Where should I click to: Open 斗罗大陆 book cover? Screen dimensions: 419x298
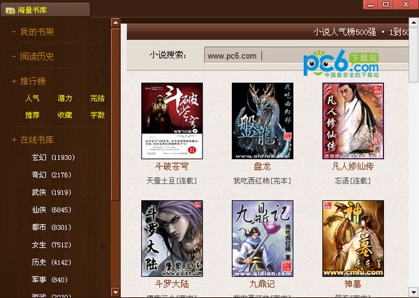point(172,239)
